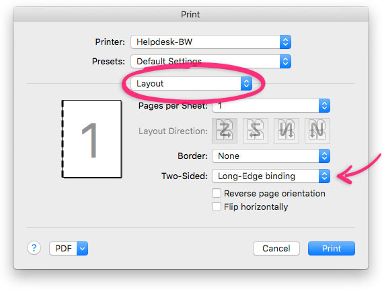The image size is (382, 289).
Task: Click the Printer popup stepper arrows
Action: point(285,42)
